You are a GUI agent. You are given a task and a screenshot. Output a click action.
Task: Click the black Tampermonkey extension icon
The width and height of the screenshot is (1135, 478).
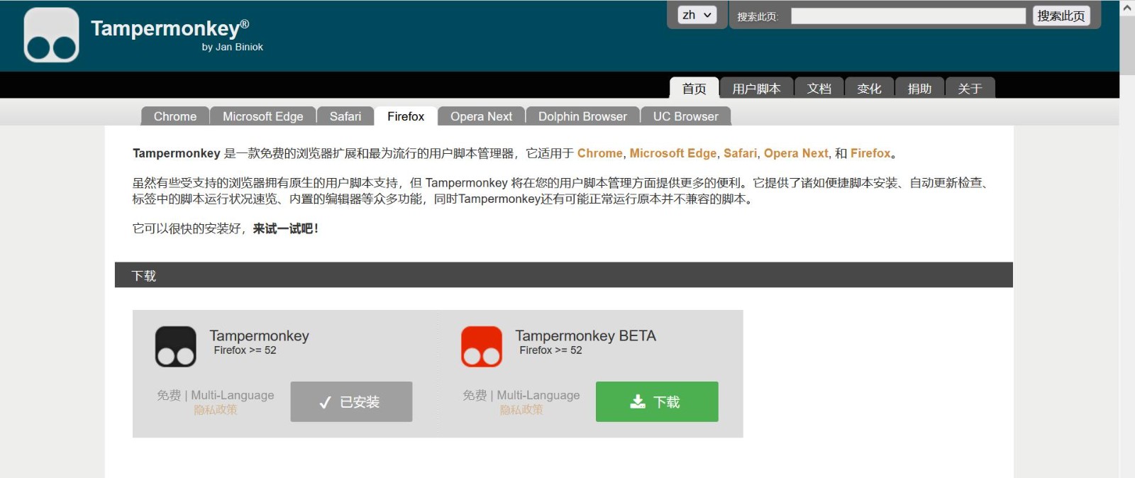tap(176, 347)
